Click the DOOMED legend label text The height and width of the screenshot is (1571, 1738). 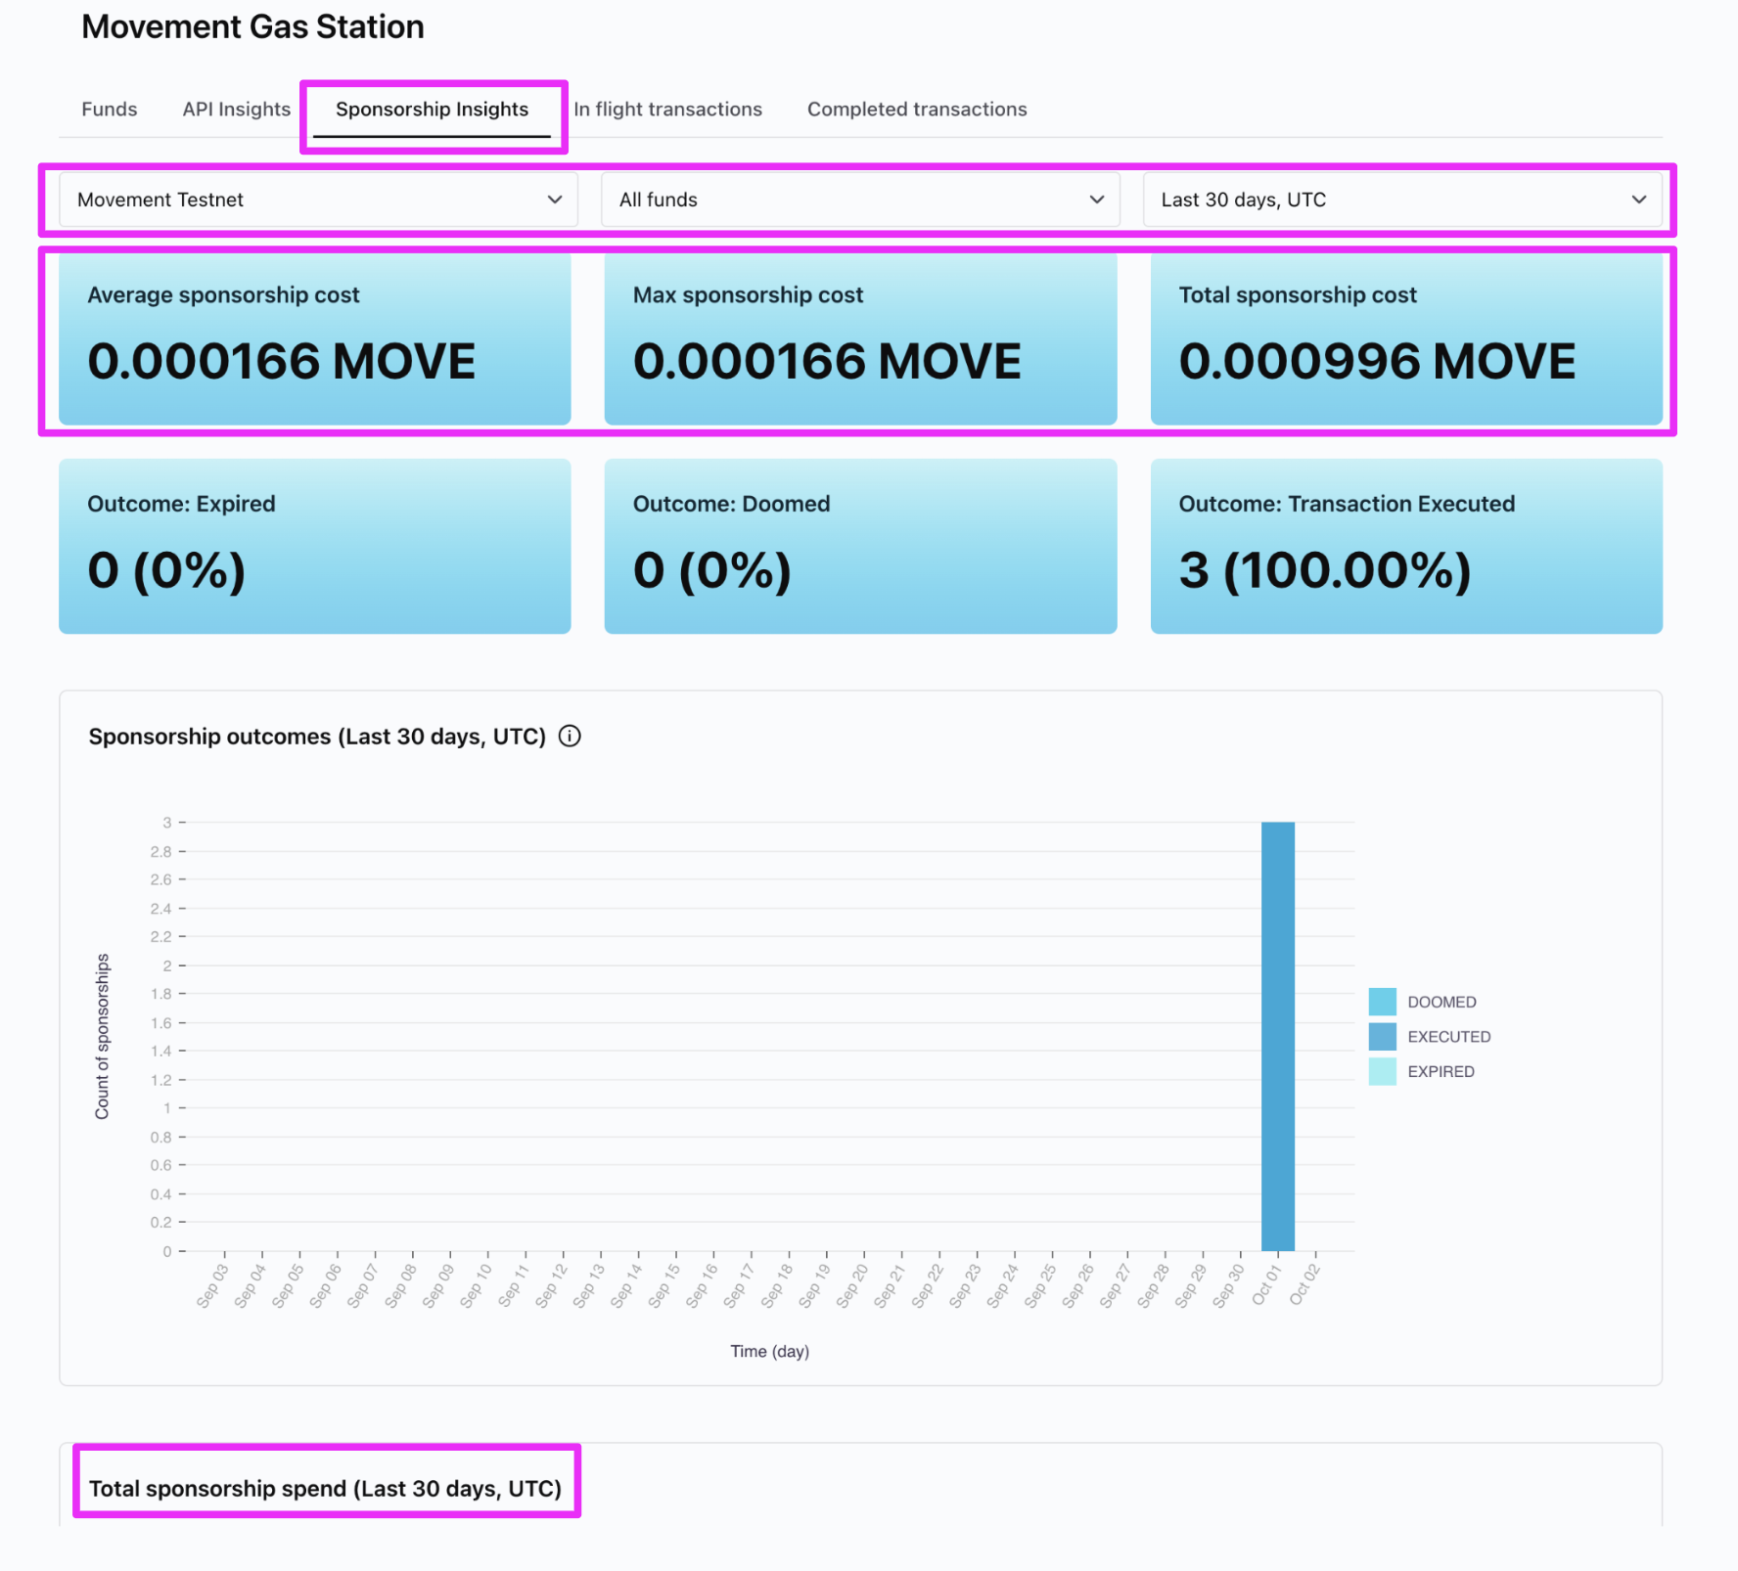tap(1441, 1002)
